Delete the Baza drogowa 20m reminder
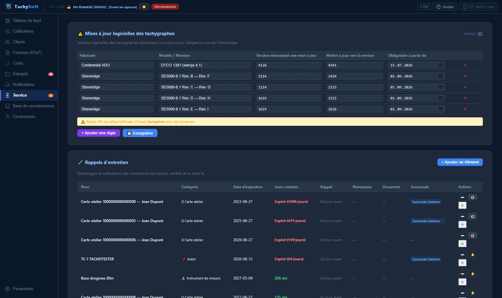502x298 pixels. point(462,282)
